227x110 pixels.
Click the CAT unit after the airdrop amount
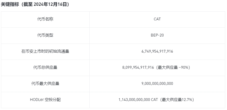click(154, 100)
